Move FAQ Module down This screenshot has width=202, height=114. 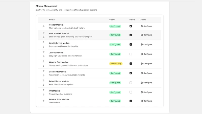click(x=44, y=94)
